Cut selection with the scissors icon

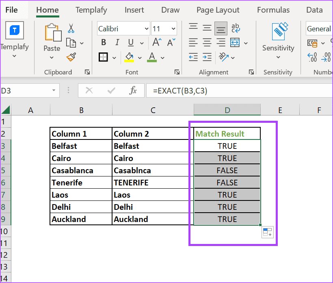[x=71, y=28]
